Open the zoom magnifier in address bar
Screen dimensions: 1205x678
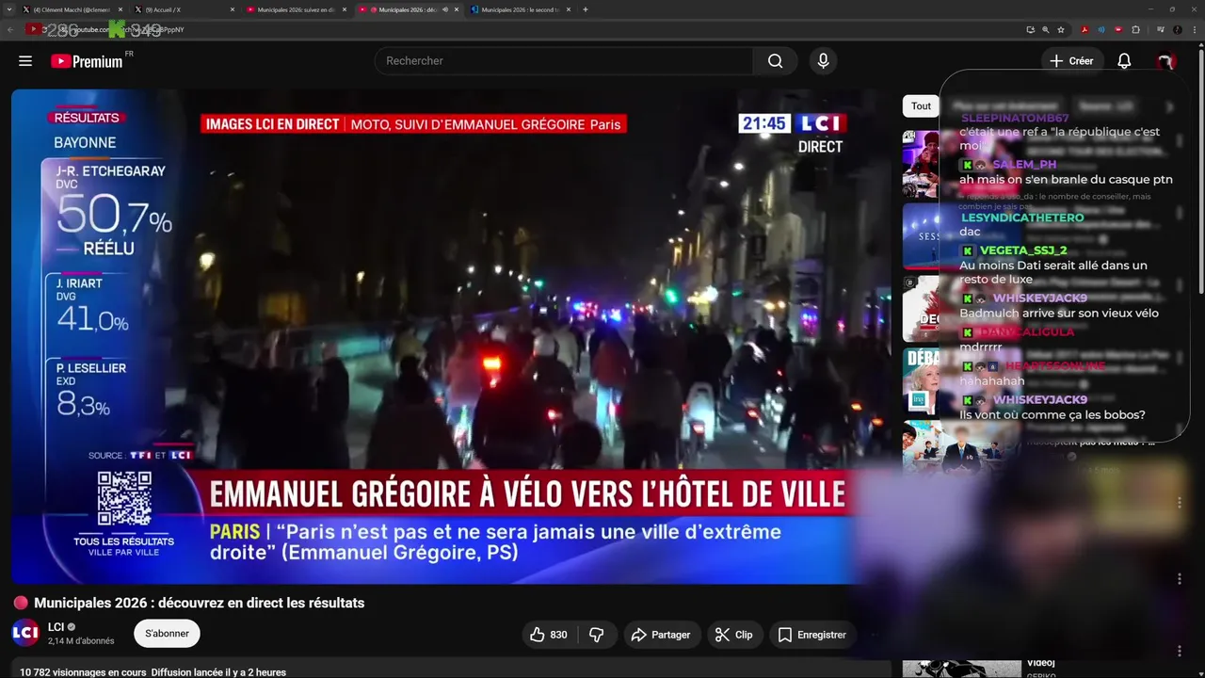(1046, 29)
